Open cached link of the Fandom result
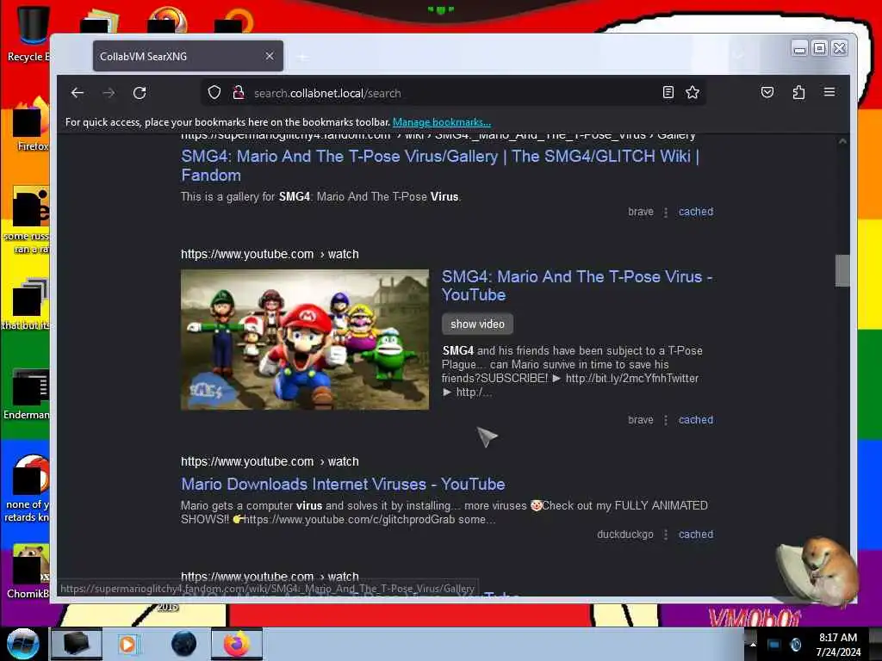This screenshot has height=661, width=882. click(x=696, y=212)
